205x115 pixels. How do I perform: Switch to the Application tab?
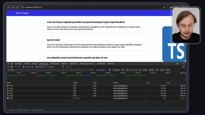pyautogui.click(x=73, y=64)
